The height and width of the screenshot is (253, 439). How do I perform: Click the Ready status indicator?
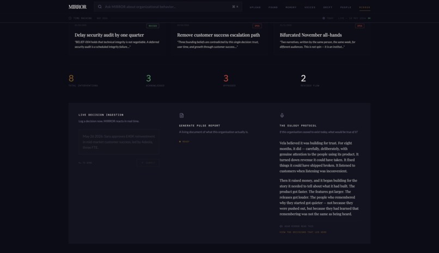[184, 142]
